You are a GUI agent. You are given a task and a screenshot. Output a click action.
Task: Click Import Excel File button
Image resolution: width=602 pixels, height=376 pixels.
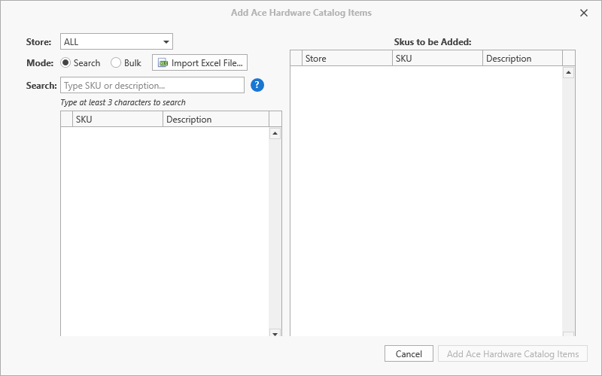click(199, 63)
